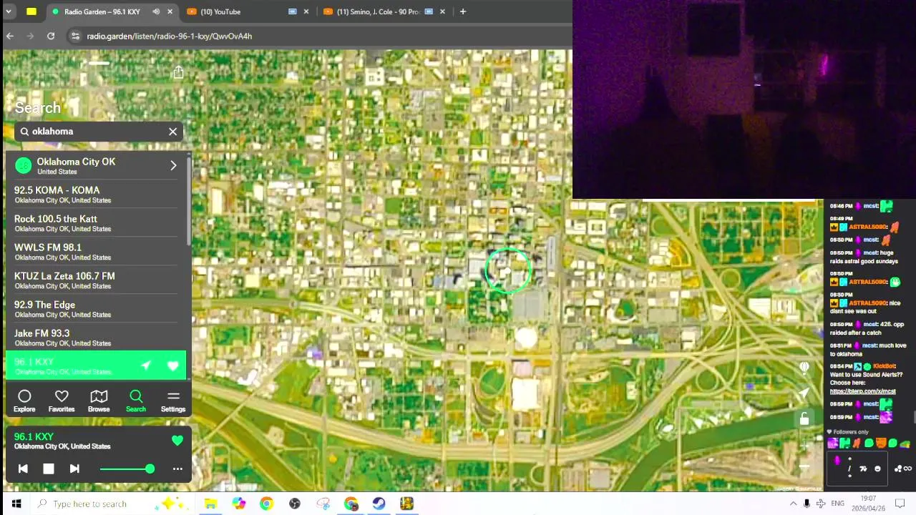
Task: Reload the Radio Garden page
Action: (x=51, y=36)
